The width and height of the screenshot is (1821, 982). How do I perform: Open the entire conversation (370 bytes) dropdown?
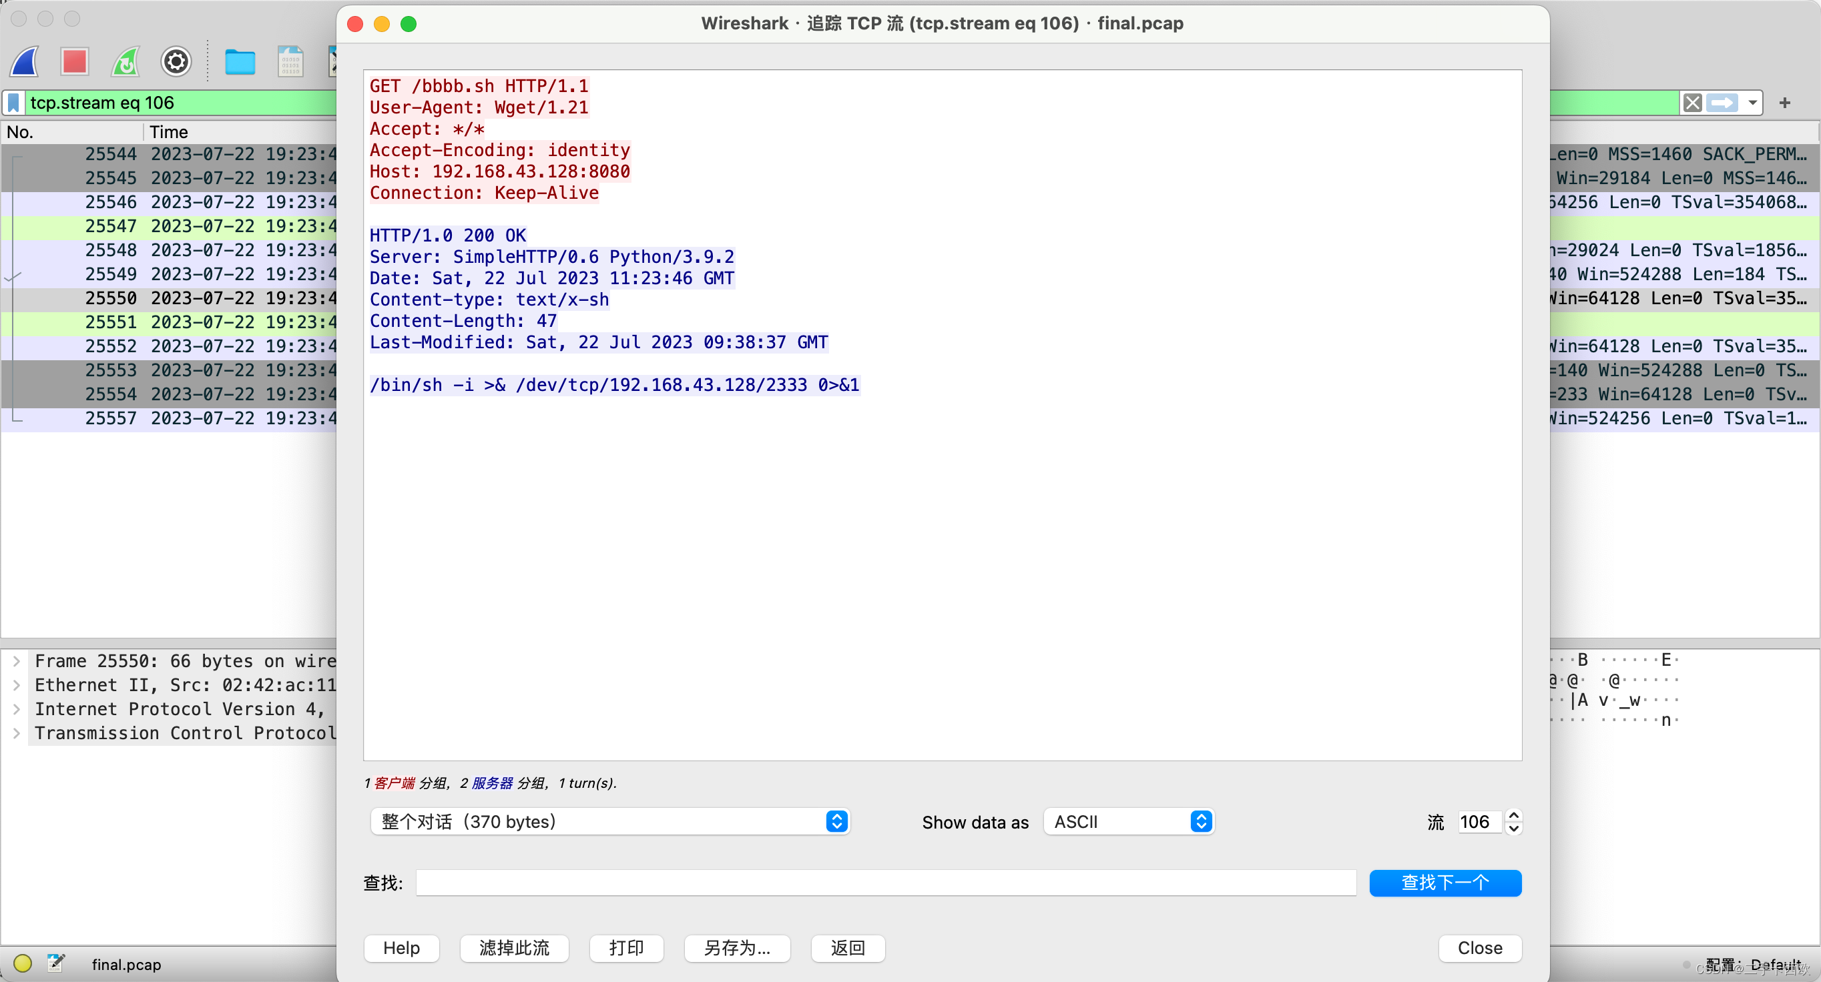tap(609, 822)
